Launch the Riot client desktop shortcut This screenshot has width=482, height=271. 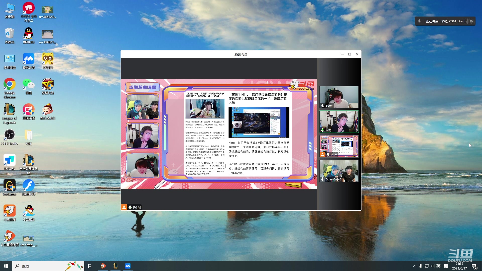(29, 12)
